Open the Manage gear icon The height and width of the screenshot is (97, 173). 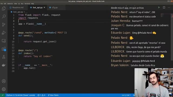pyautogui.click(x=4, y=89)
